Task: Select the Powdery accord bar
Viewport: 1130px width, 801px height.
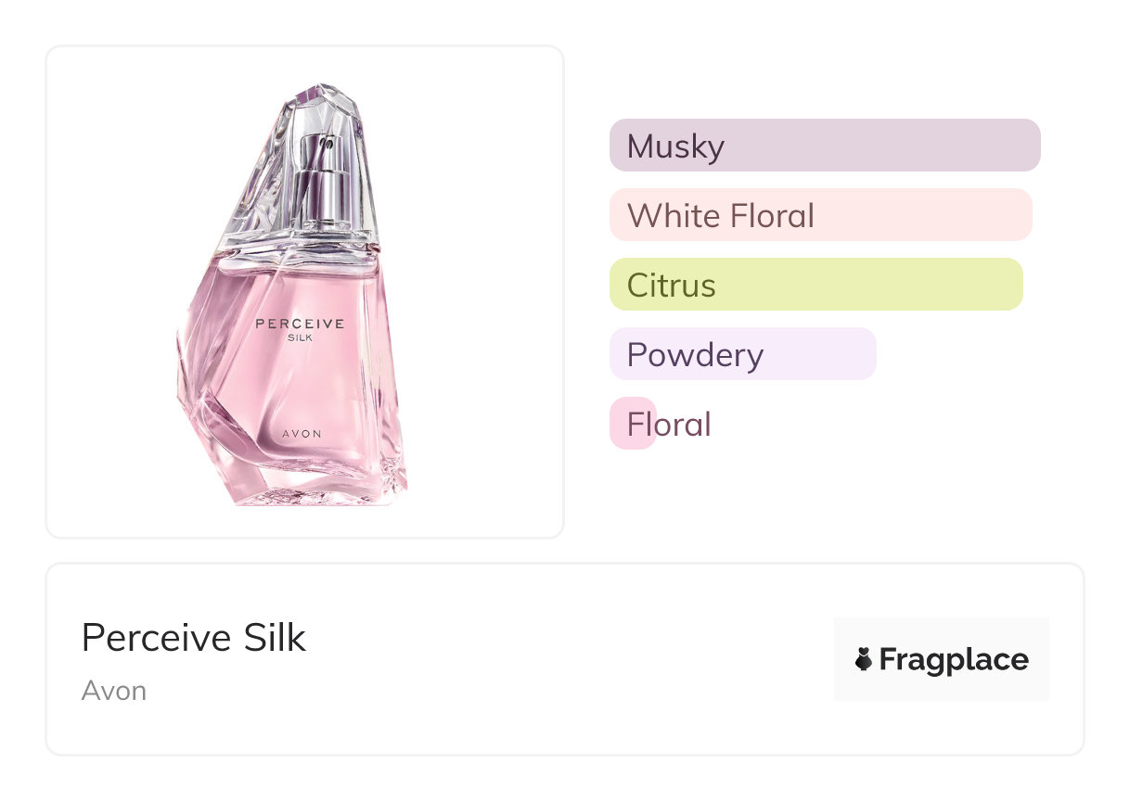Action: (x=742, y=354)
